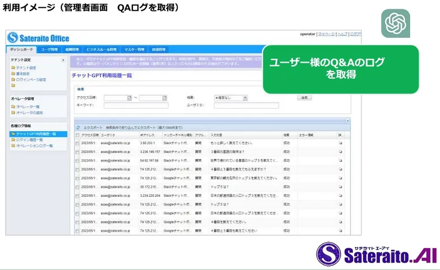Switch to the ユーザ管理 tab
The height and width of the screenshot is (270, 440).
(49, 49)
